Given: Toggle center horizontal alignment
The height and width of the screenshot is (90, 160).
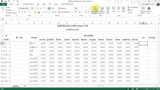Looking at the screenshot, I should click(x=47, y=12).
